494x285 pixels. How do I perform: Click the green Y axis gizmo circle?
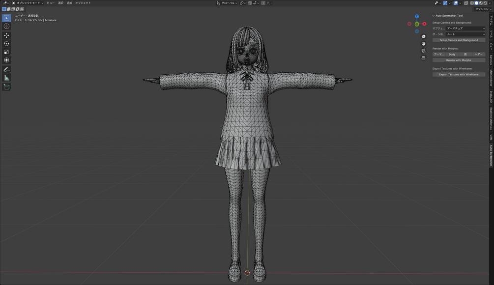tap(417, 24)
